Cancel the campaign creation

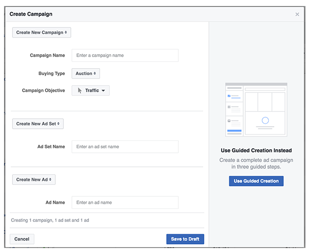coord(22,239)
